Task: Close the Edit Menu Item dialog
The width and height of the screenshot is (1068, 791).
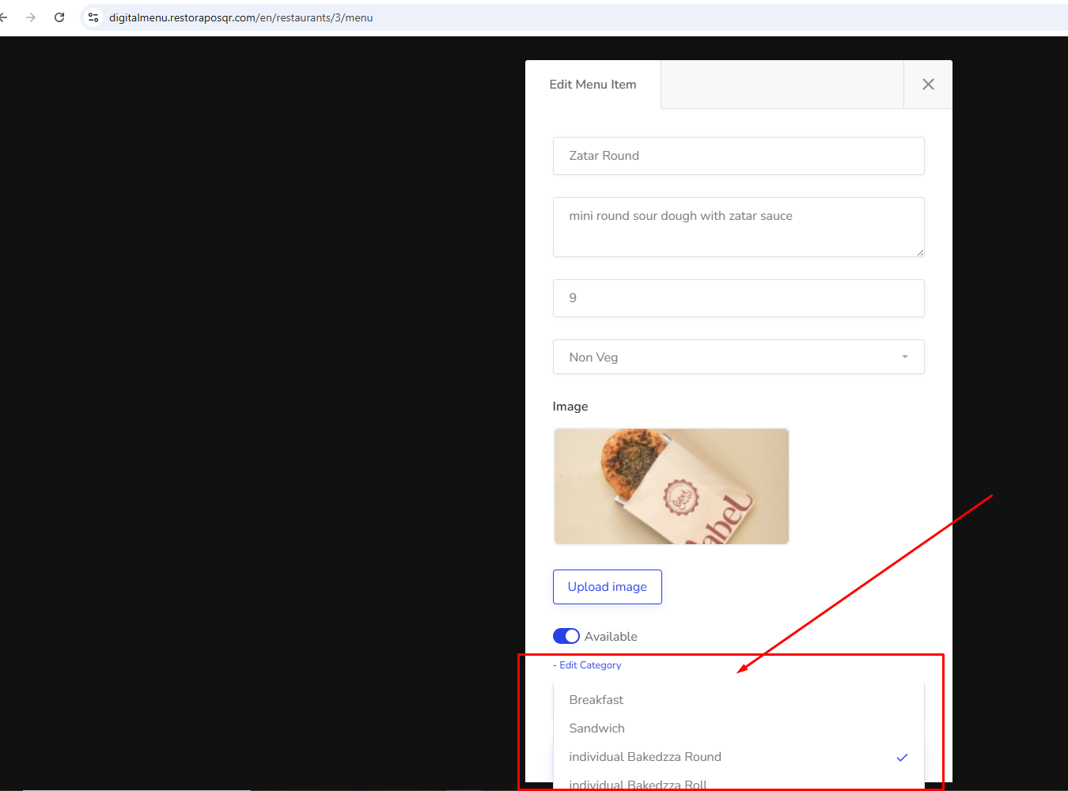Action: 928,85
